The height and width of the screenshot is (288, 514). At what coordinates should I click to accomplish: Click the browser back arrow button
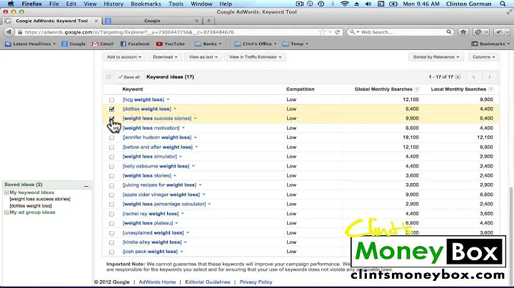tap(9, 32)
